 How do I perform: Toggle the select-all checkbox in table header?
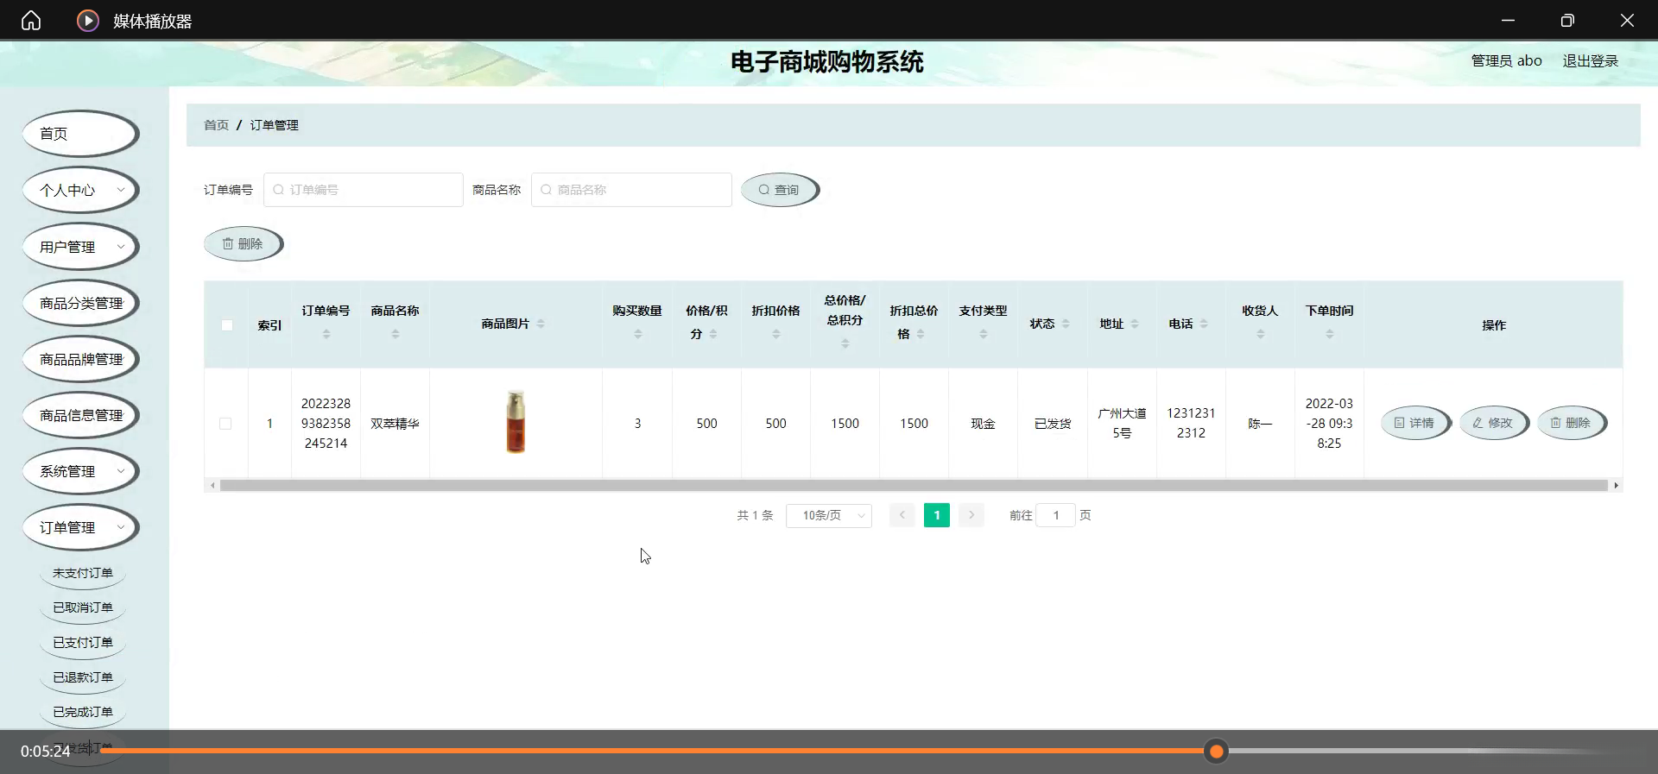tap(227, 325)
